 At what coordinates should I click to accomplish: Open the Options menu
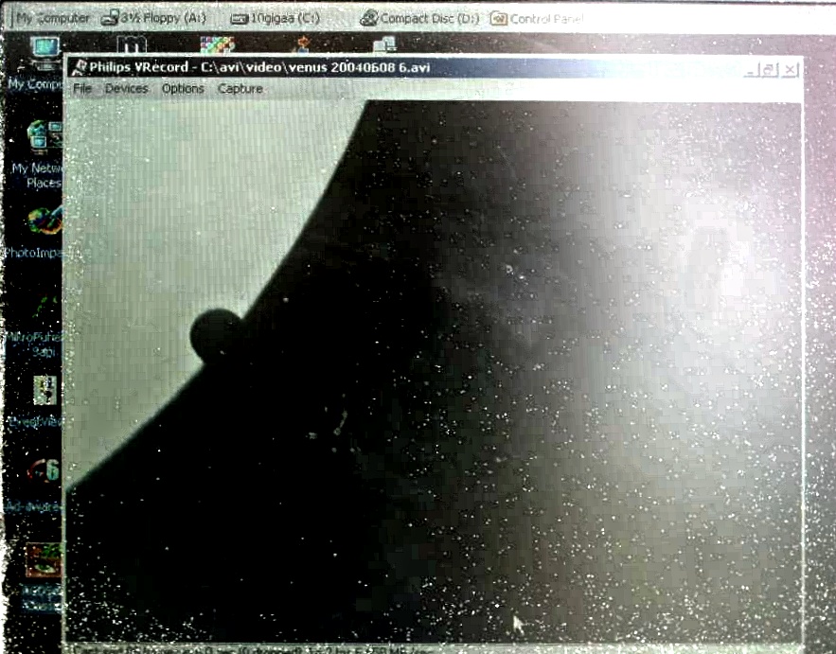[x=183, y=89]
